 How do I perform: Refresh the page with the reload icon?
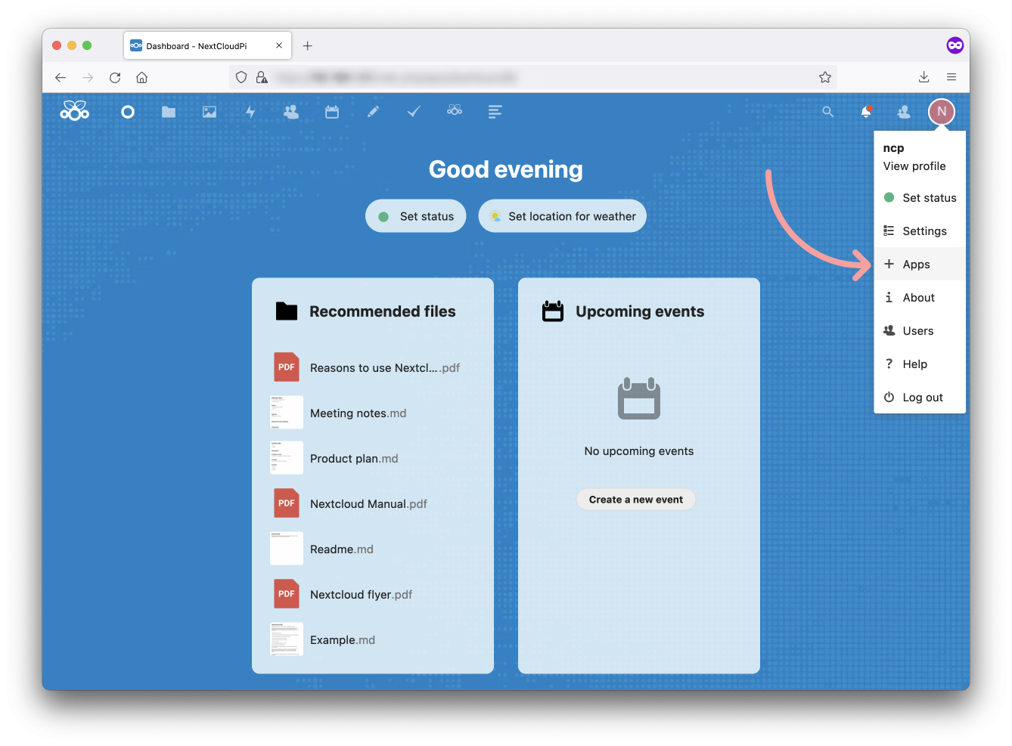pos(115,77)
